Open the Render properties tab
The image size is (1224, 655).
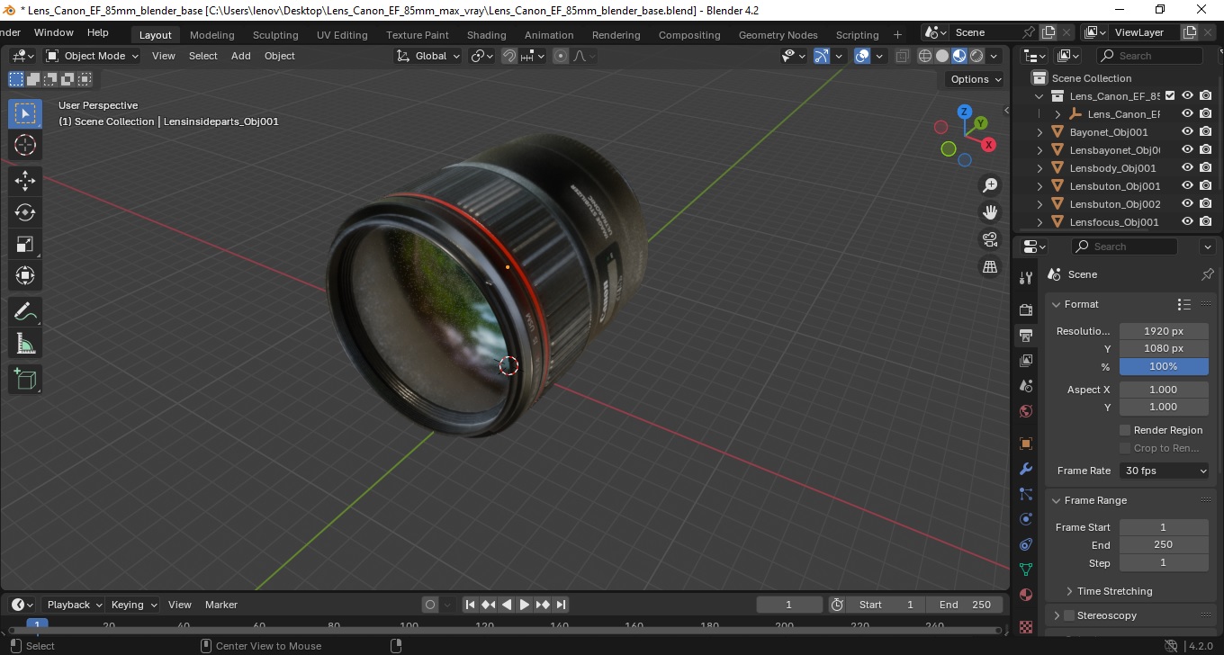pyautogui.click(x=1025, y=310)
